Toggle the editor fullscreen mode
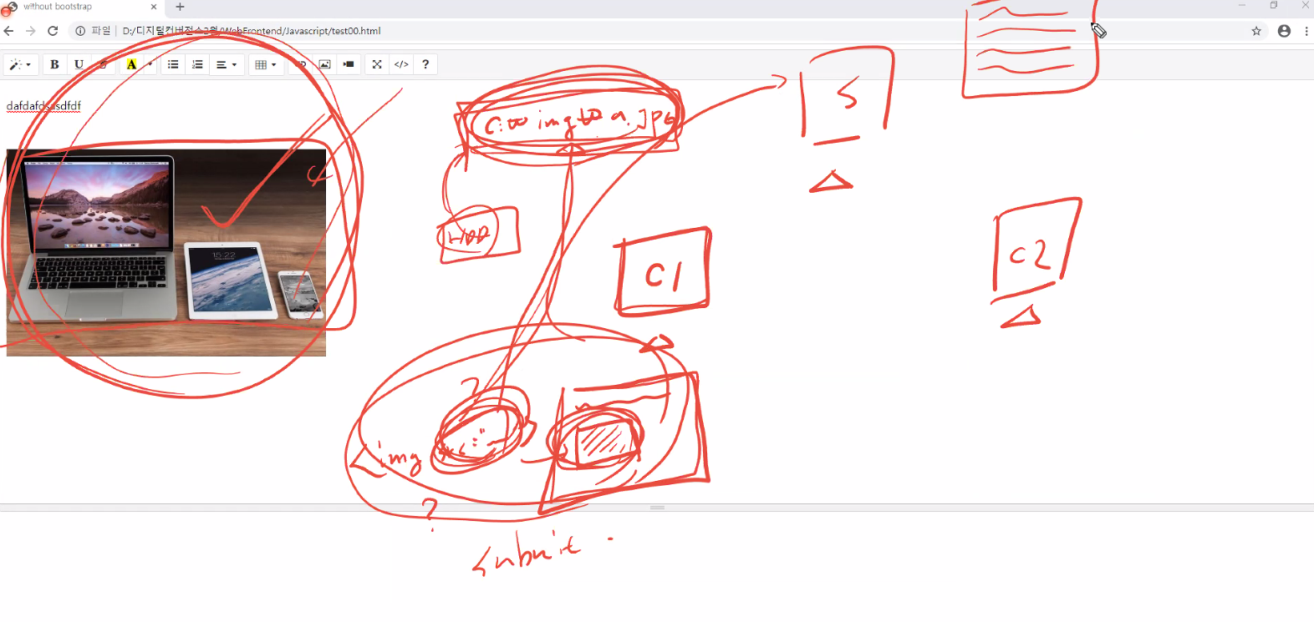This screenshot has width=1314, height=622. pyautogui.click(x=377, y=64)
